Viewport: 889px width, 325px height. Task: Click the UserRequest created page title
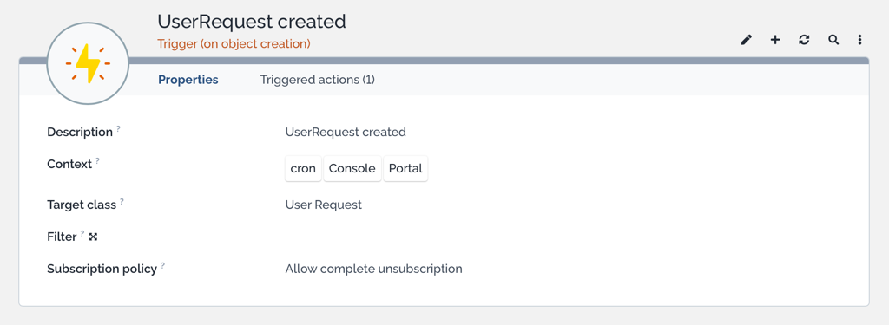pos(252,22)
